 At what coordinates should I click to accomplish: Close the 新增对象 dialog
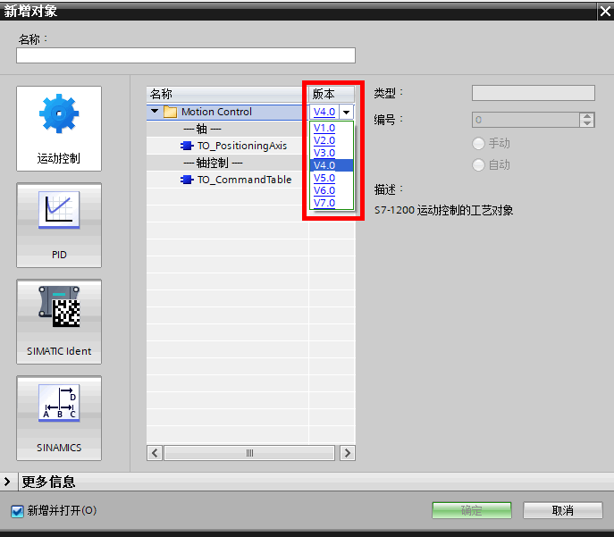point(605,12)
